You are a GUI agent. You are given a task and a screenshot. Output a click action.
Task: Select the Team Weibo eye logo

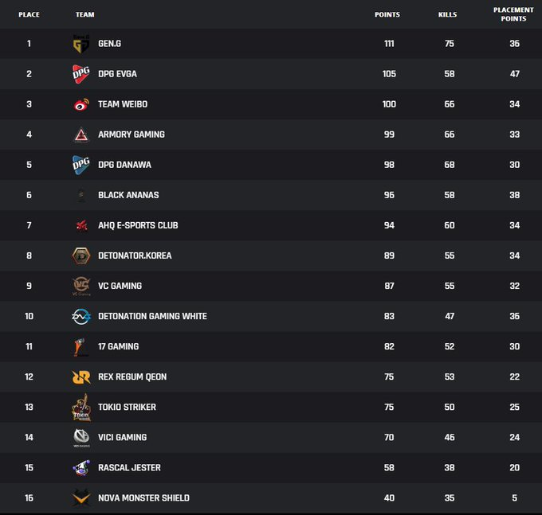(81, 104)
